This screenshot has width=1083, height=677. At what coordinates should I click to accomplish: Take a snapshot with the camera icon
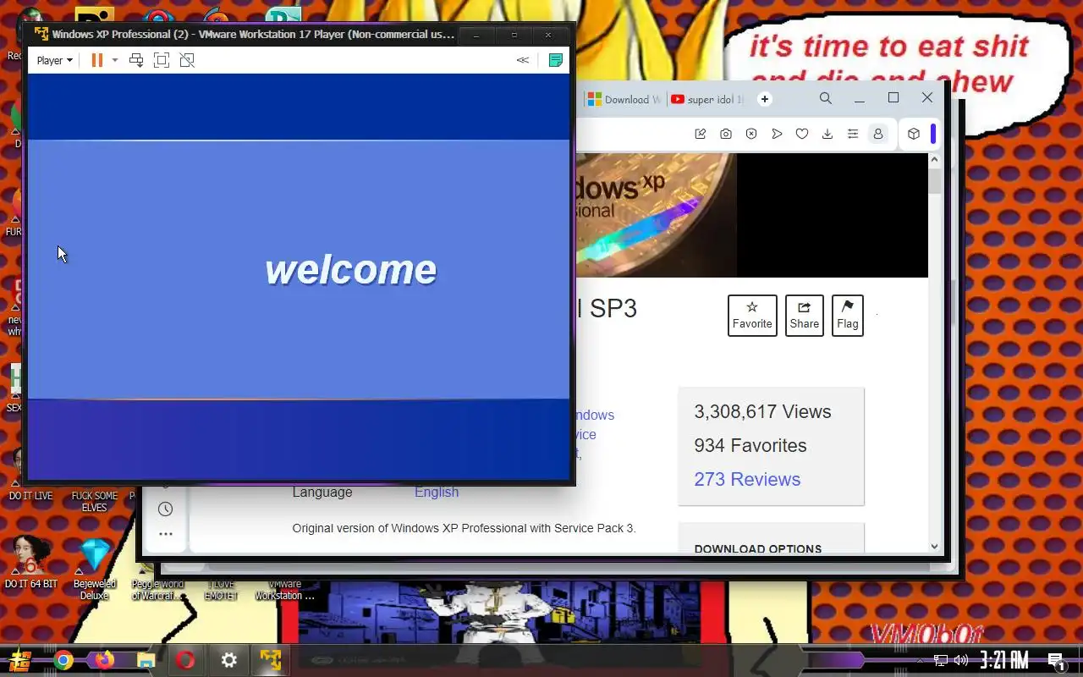pyautogui.click(x=726, y=134)
